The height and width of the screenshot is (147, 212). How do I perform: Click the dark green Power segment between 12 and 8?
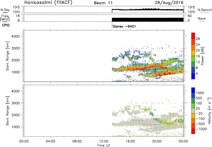point(193,64)
